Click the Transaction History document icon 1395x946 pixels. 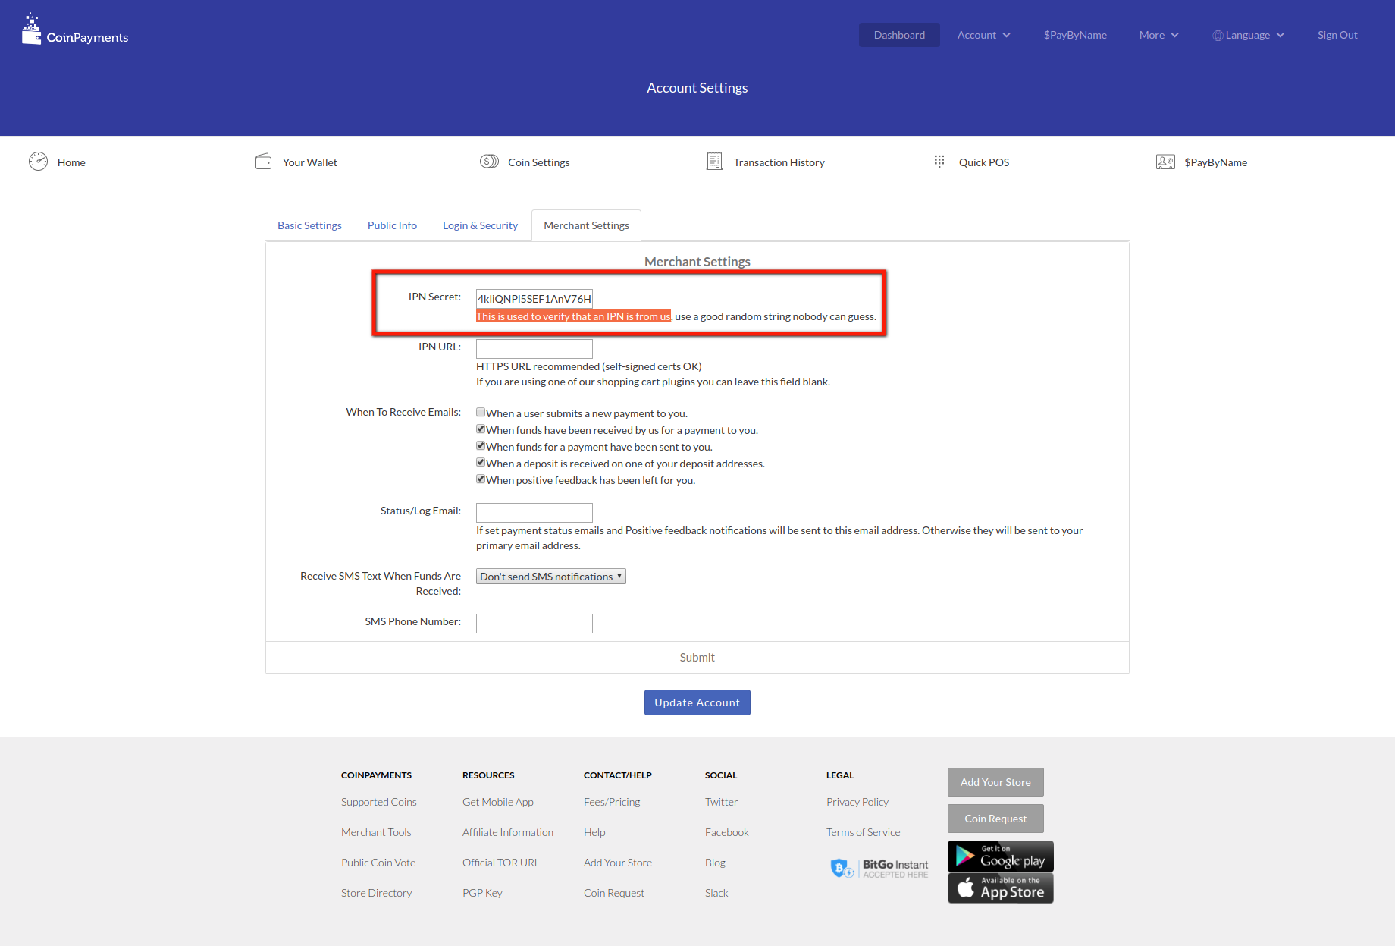pyautogui.click(x=714, y=162)
